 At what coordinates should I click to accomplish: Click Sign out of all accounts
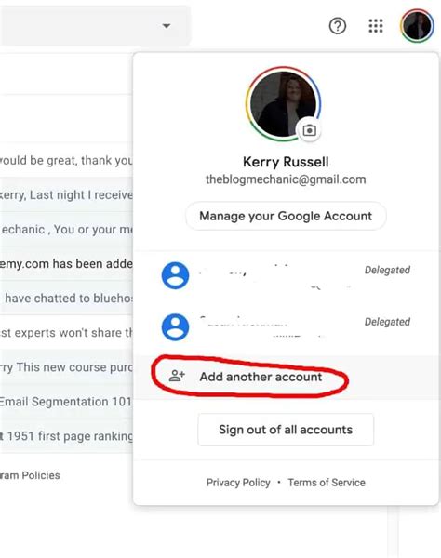point(286,430)
